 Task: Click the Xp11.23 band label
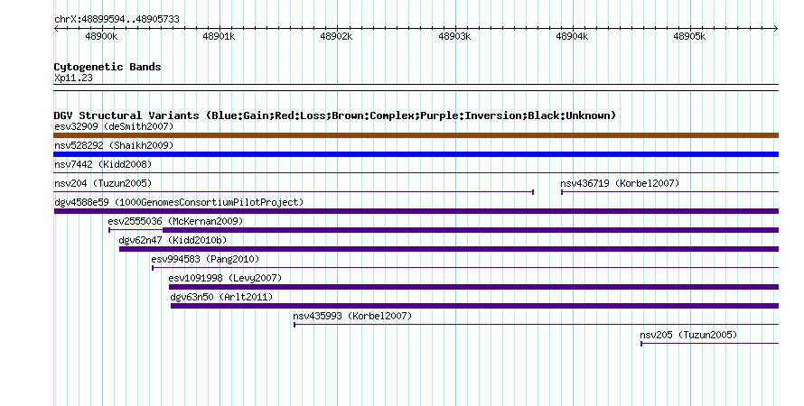(73, 78)
